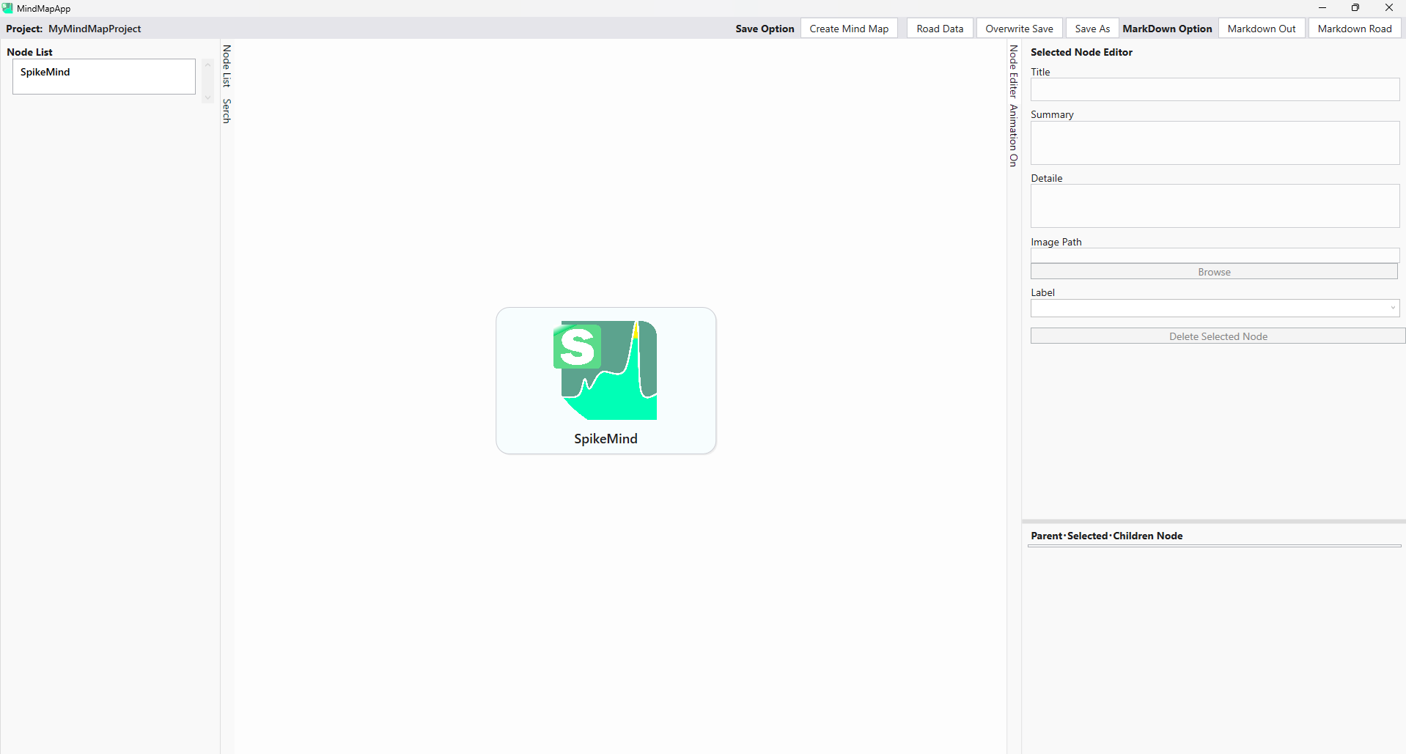
Task: Toggle Animation On in the right sidebar
Action: coord(1012,136)
